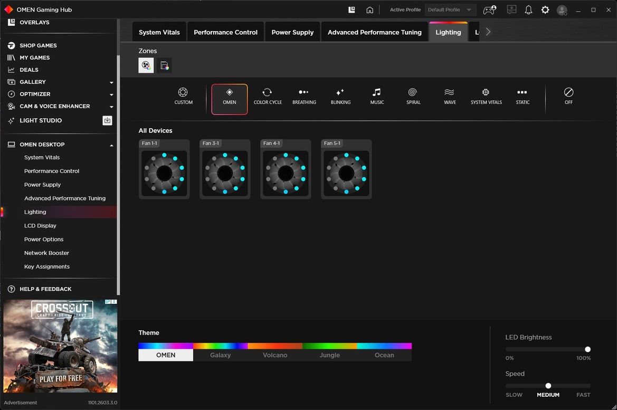Open the partially hidden tab after Lighting
617x410 pixels.
tap(474, 32)
